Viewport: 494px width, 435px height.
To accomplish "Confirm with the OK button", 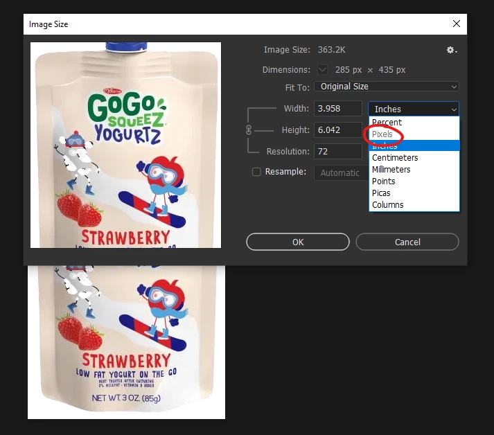I will point(298,242).
